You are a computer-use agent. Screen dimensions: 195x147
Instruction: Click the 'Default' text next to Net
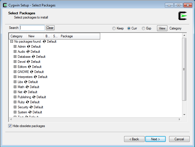coord(32,92)
